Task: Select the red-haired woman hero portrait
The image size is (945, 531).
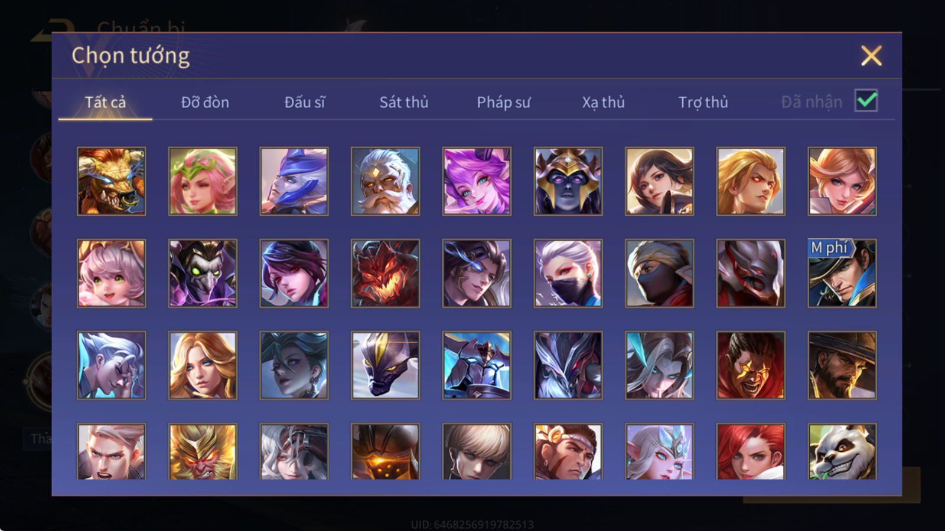Action: click(x=751, y=451)
